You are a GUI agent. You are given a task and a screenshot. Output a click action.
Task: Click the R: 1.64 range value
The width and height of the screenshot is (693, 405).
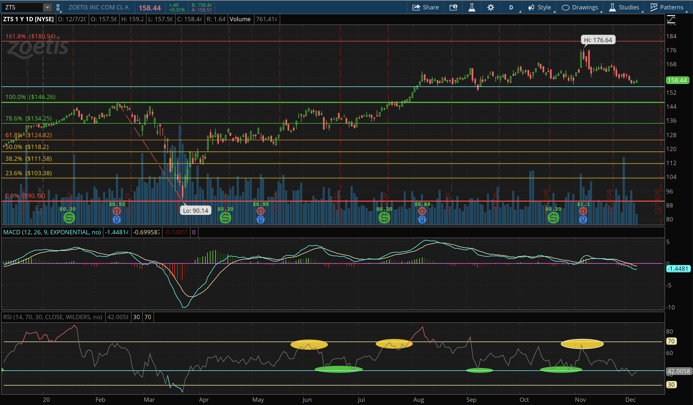(x=216, y=19)
